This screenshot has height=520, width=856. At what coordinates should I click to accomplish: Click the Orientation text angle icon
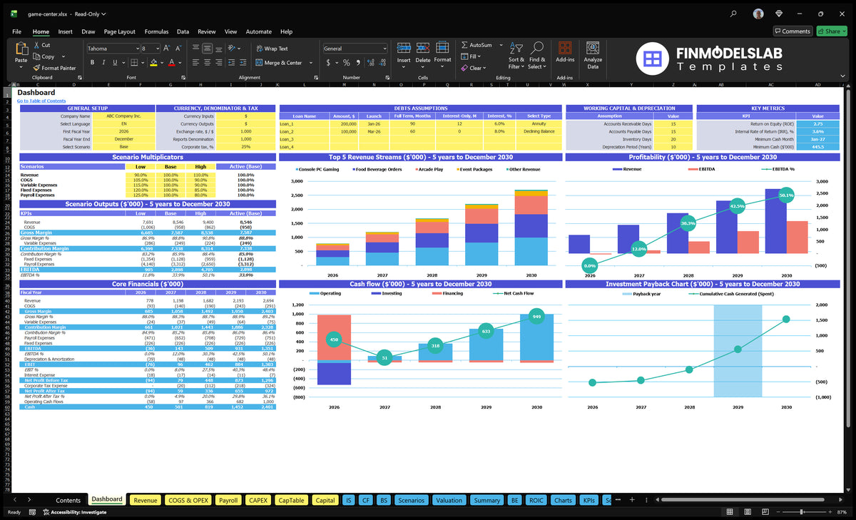point(233,48)
